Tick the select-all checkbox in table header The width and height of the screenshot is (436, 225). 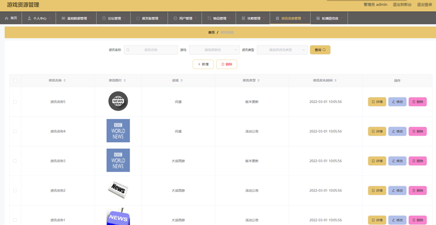click(x=15, y=80)
